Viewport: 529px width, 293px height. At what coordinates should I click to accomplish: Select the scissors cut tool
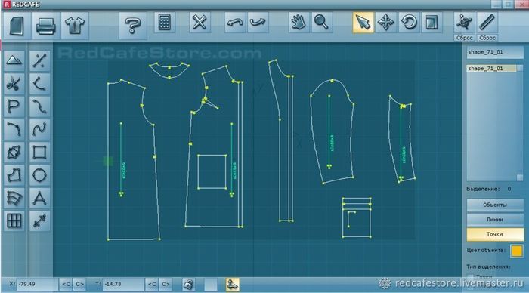pos(14,84)
